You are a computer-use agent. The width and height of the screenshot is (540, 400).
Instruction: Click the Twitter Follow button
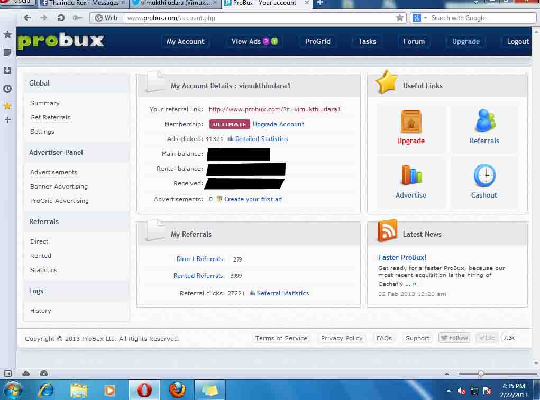454,338
